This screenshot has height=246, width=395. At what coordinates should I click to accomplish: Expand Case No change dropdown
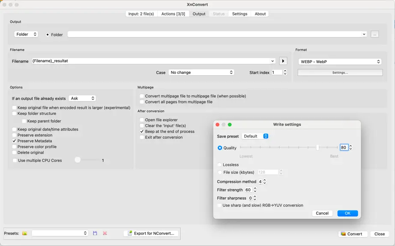tap(201, 72)
